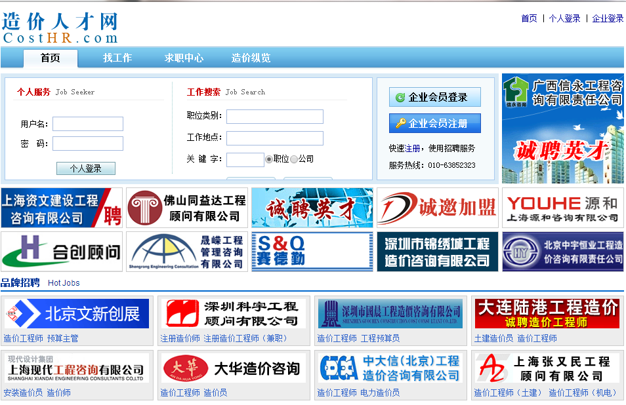626x405 pixels.
Task: Click the 品牌招聘 Hot Jobs heading
Action: pos(40,283)
